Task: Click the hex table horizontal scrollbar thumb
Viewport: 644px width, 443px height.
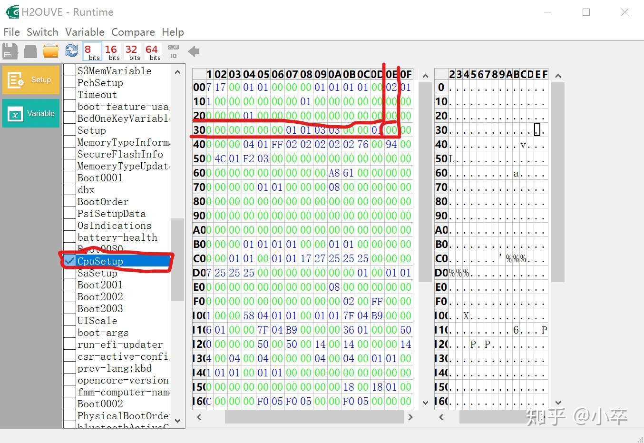Action: (x=313, y=417)
